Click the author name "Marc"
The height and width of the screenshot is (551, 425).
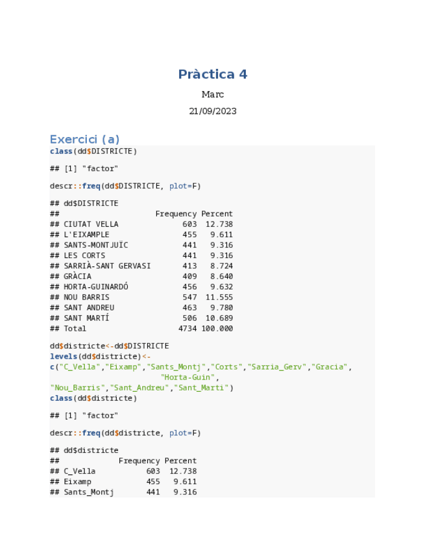point(212,95)
